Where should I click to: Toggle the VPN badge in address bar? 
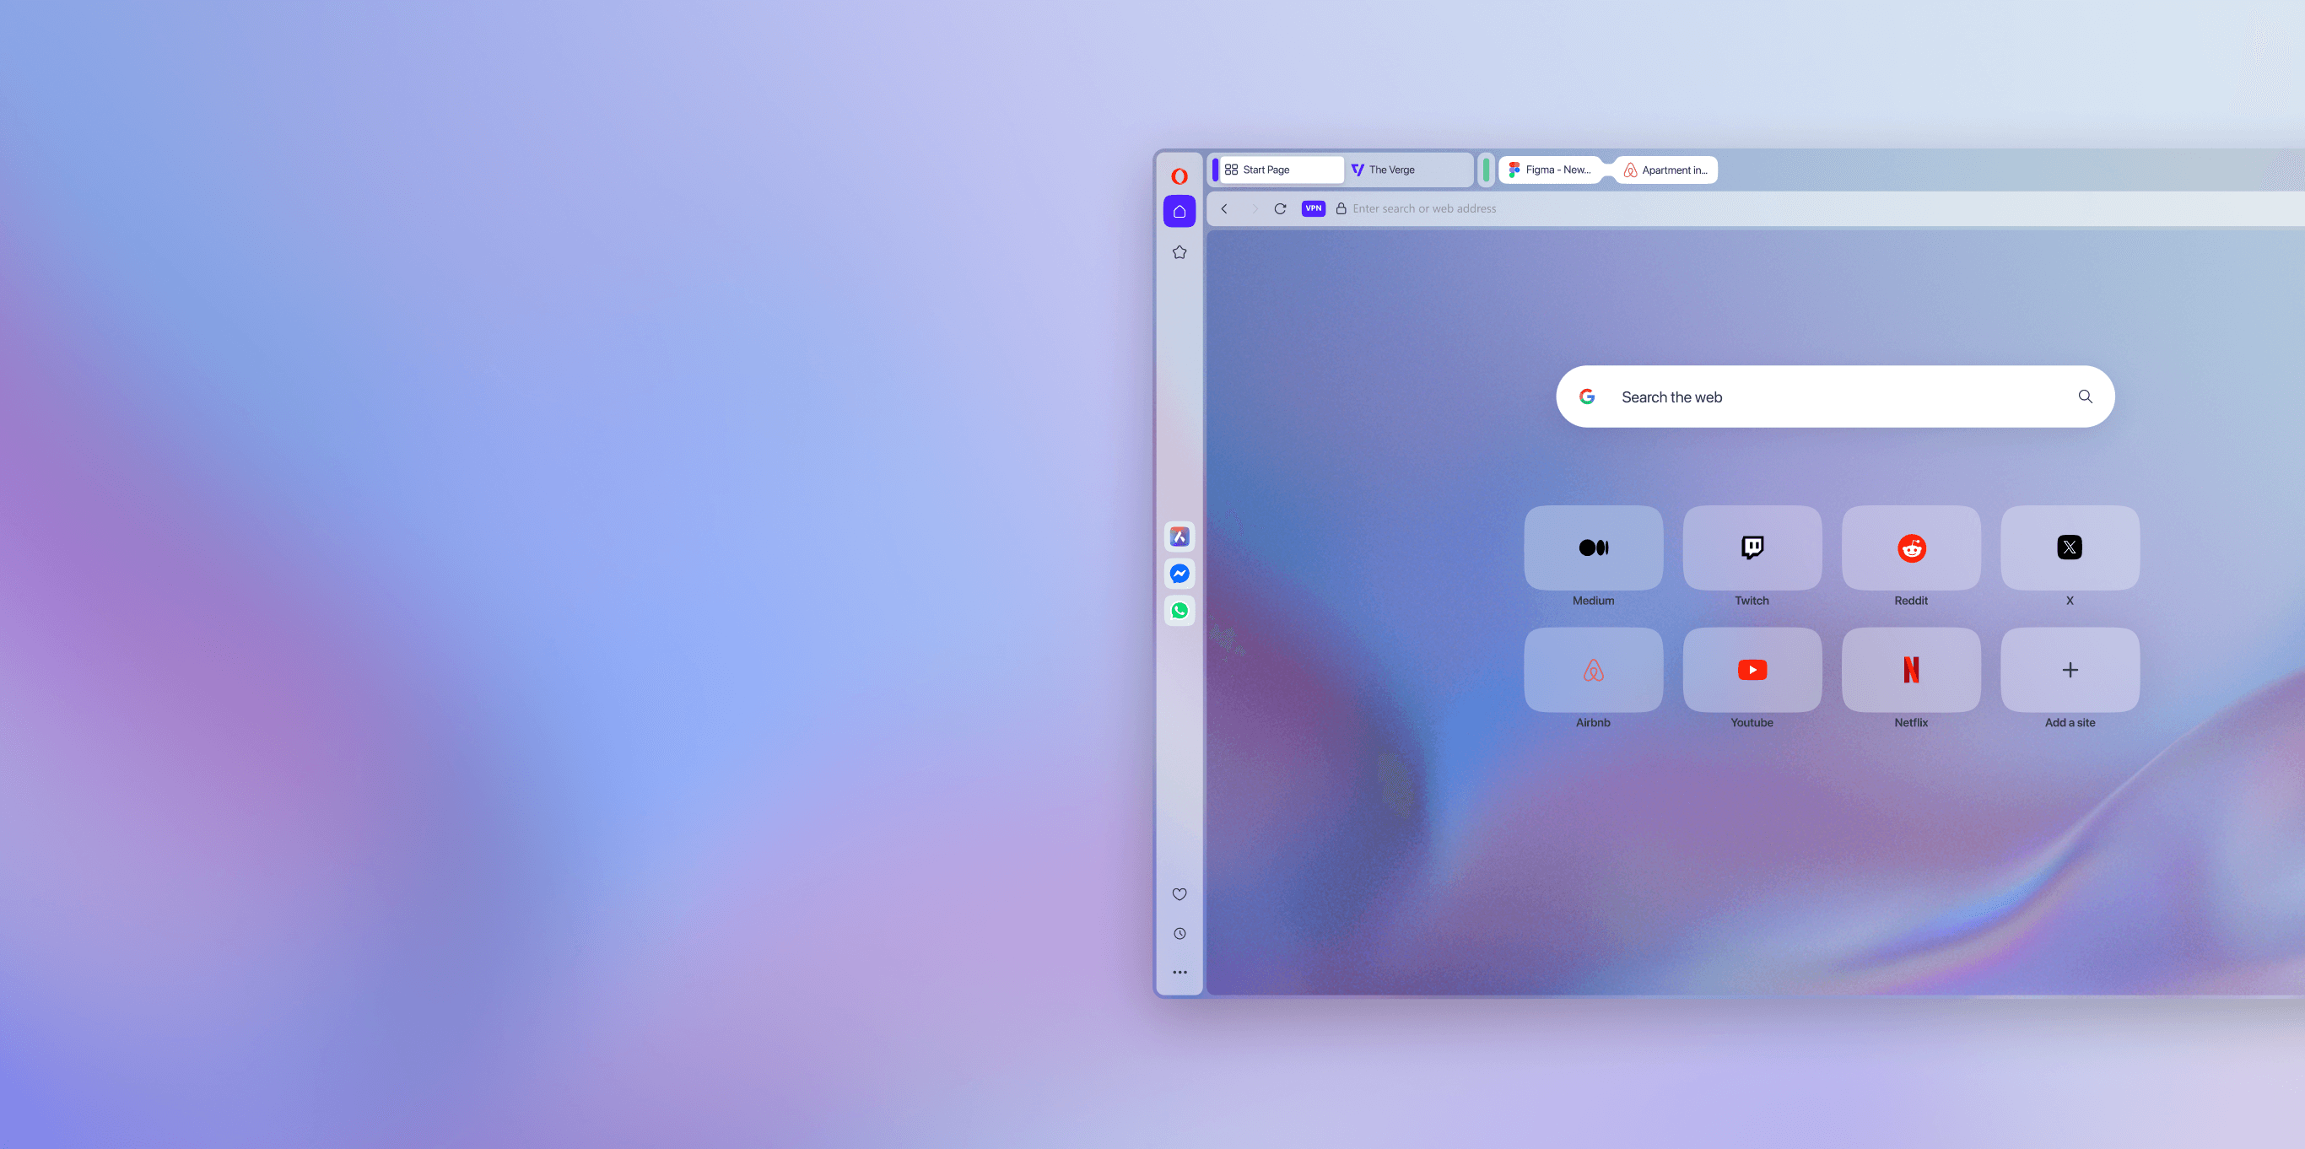tap(1313, 208)
